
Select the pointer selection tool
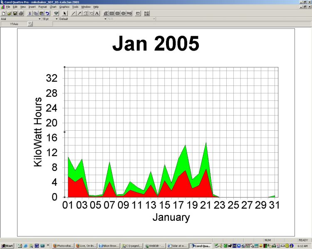coord(65,13)
